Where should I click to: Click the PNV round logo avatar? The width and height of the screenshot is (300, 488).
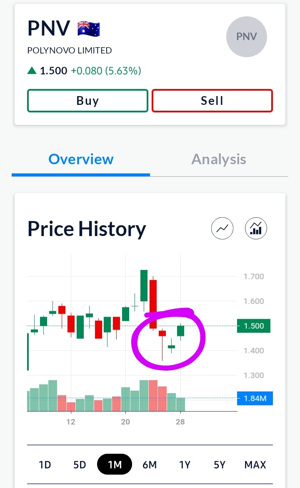[x=247, y=37]
